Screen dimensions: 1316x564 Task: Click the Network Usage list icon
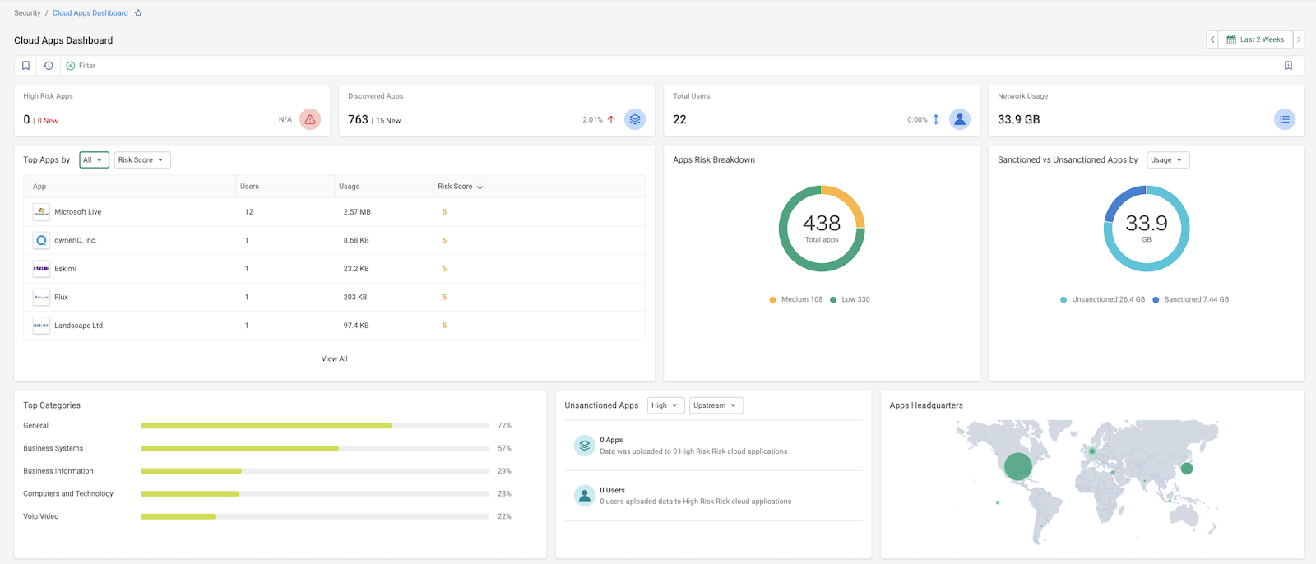pos(1285,119)
